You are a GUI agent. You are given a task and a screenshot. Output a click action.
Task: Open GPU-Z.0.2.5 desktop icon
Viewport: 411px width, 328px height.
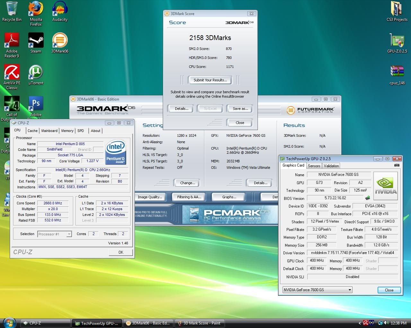pyautogui.click(x=397, y=43)
